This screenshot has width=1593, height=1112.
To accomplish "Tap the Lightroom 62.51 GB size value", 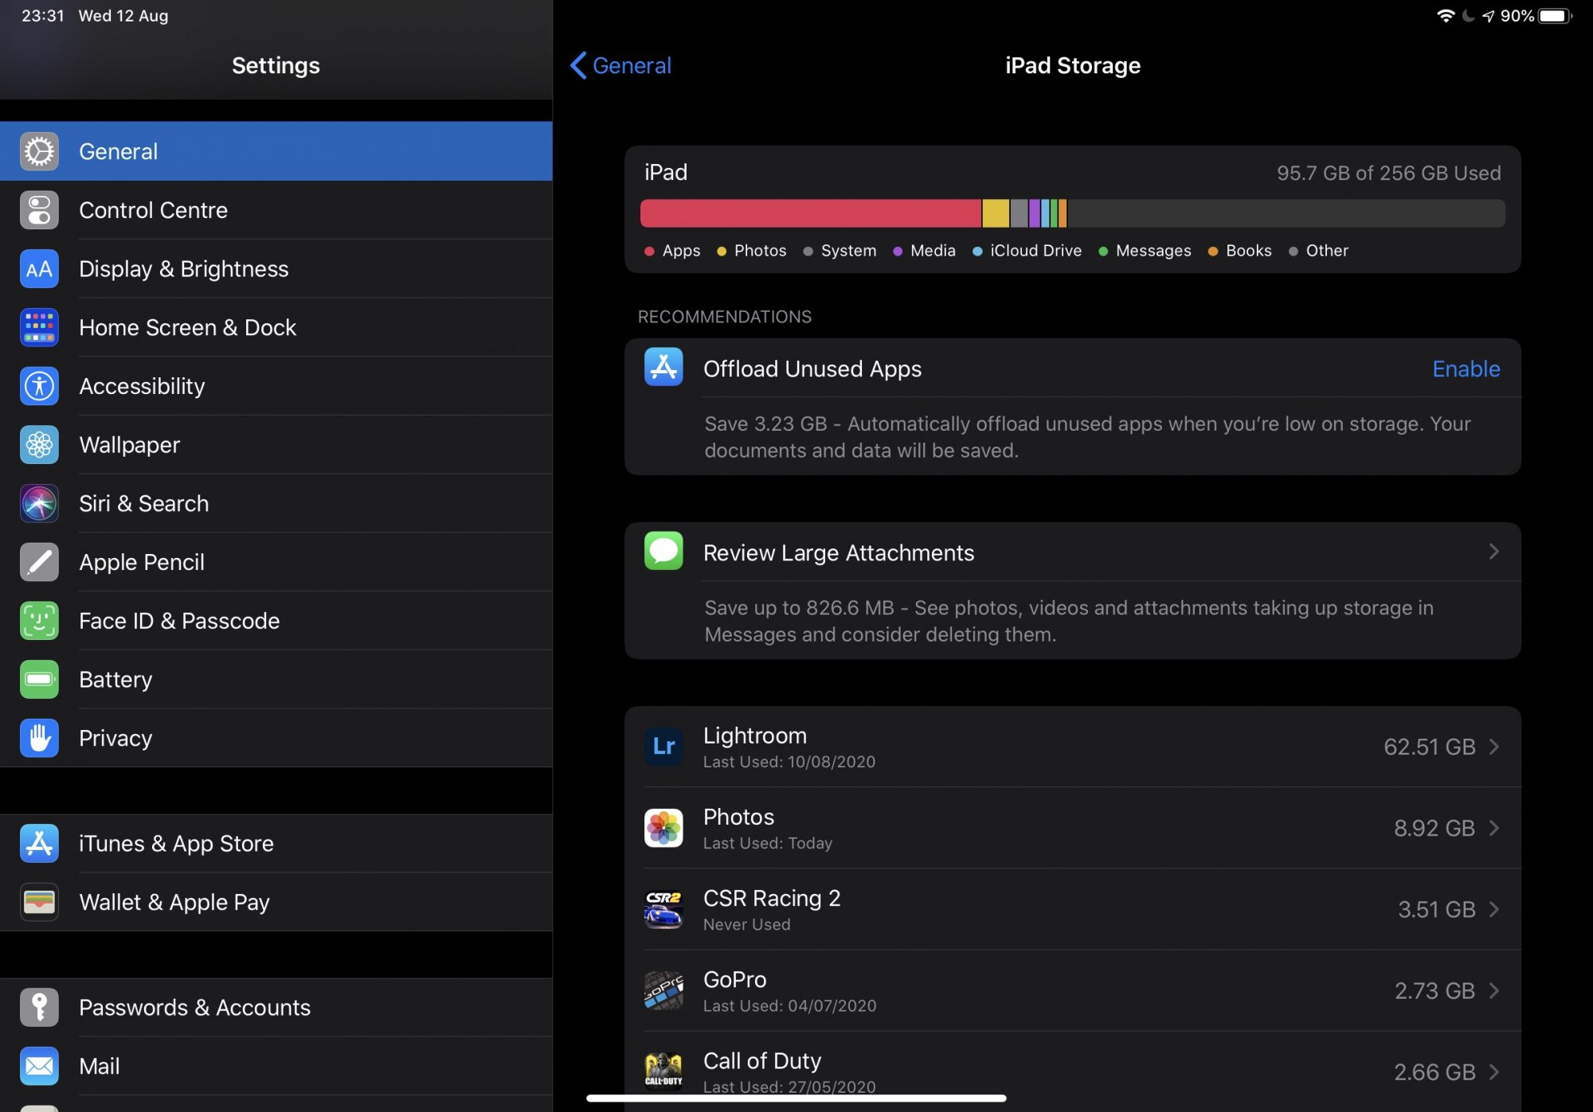I will [x=1430, y=747].
